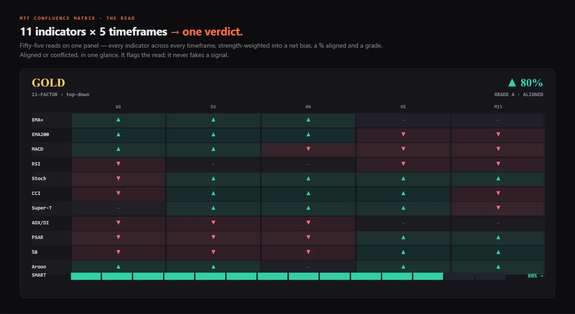The width and height of the screenshot is (575, 314).
Task: Click the last filled green SMART segment
Action: coord(428,276)
